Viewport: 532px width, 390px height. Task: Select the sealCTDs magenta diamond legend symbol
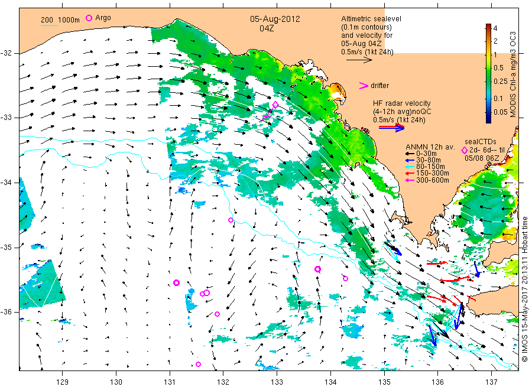point(465,150)
